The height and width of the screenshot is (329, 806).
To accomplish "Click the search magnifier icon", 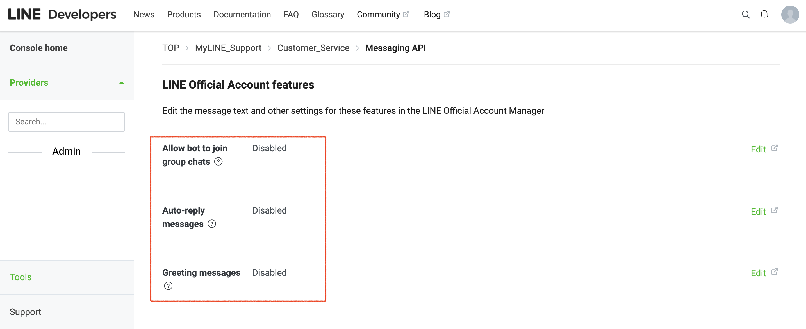I will coord(745,15).
